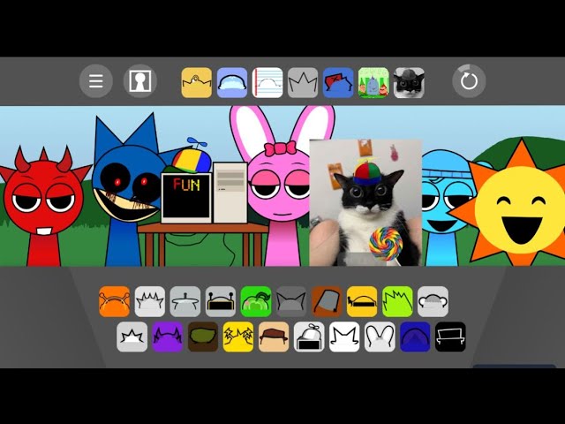
Task: Click the cat photo with lollipop
Action: (365, 202)
